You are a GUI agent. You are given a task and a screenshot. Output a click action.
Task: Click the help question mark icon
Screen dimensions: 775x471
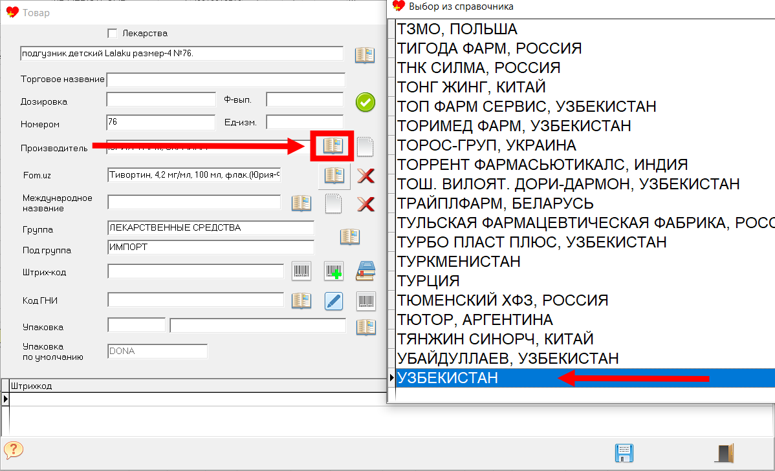click(x=14, y=450)
